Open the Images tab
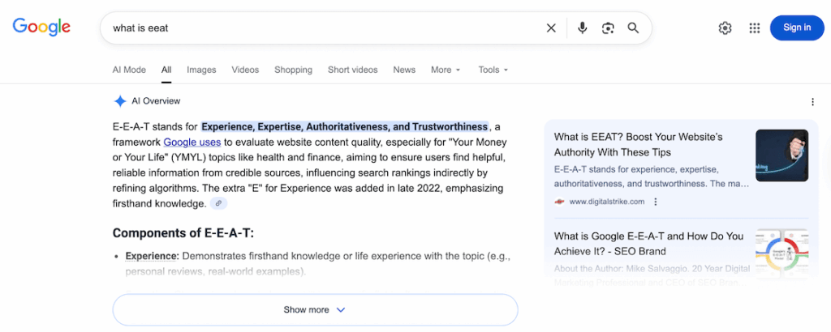 201,70
